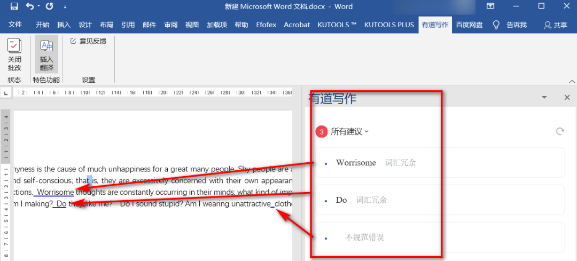Select the 有道写作 ribbon tab
Image resolution: width=577 pixels, height=261 pixels.
(x=435, y=25)
